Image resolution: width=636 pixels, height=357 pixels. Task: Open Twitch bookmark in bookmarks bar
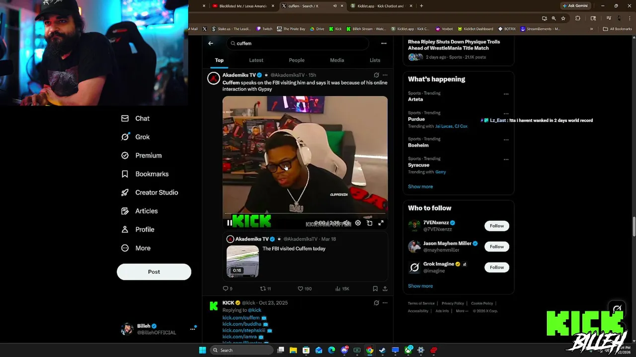point(264,29)
